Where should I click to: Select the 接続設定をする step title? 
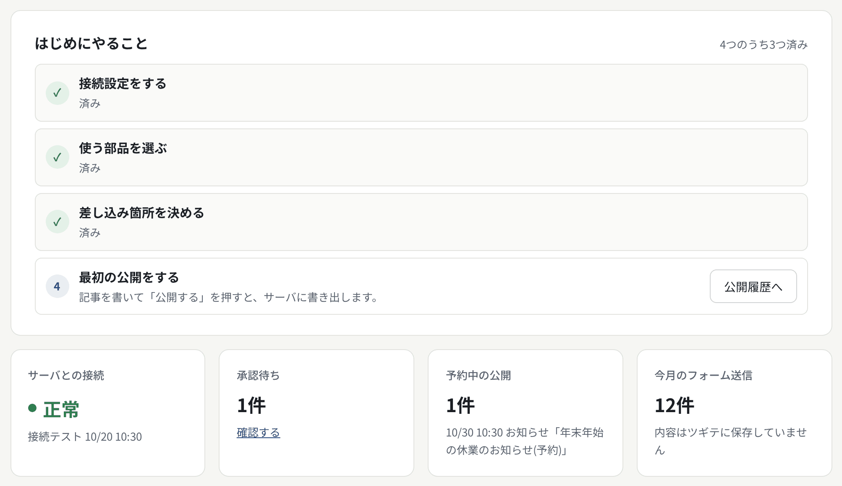[123, 84]
